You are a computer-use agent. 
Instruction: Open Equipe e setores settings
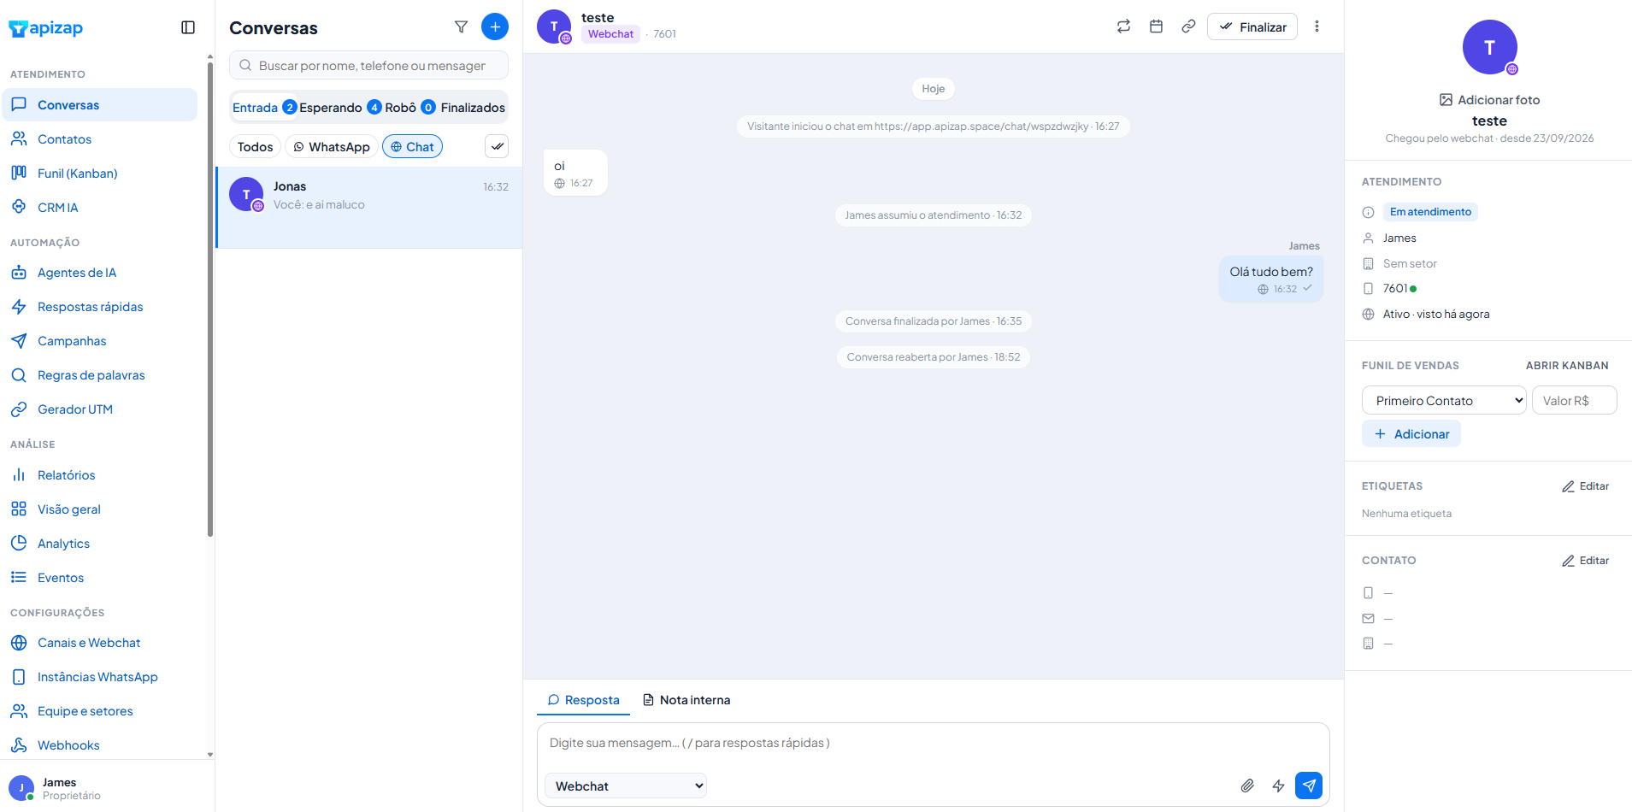click(x=99, y=711)
